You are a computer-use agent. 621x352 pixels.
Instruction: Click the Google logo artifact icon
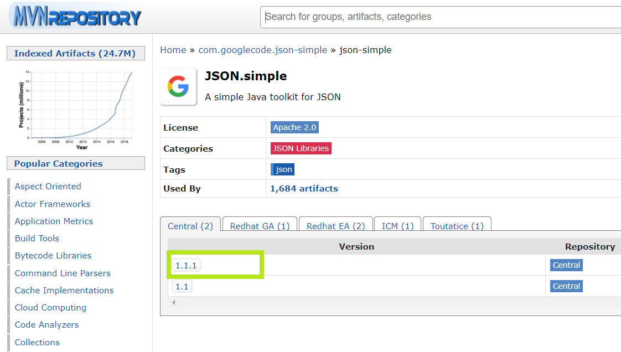178,87
